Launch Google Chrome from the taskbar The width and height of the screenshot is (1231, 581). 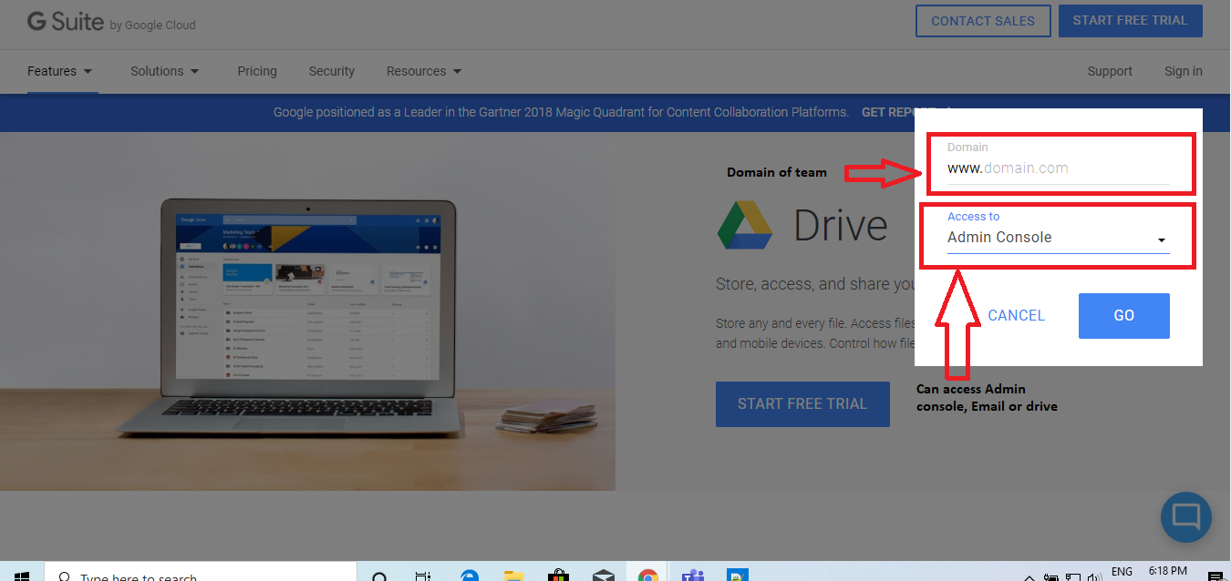tap(648, 575)
